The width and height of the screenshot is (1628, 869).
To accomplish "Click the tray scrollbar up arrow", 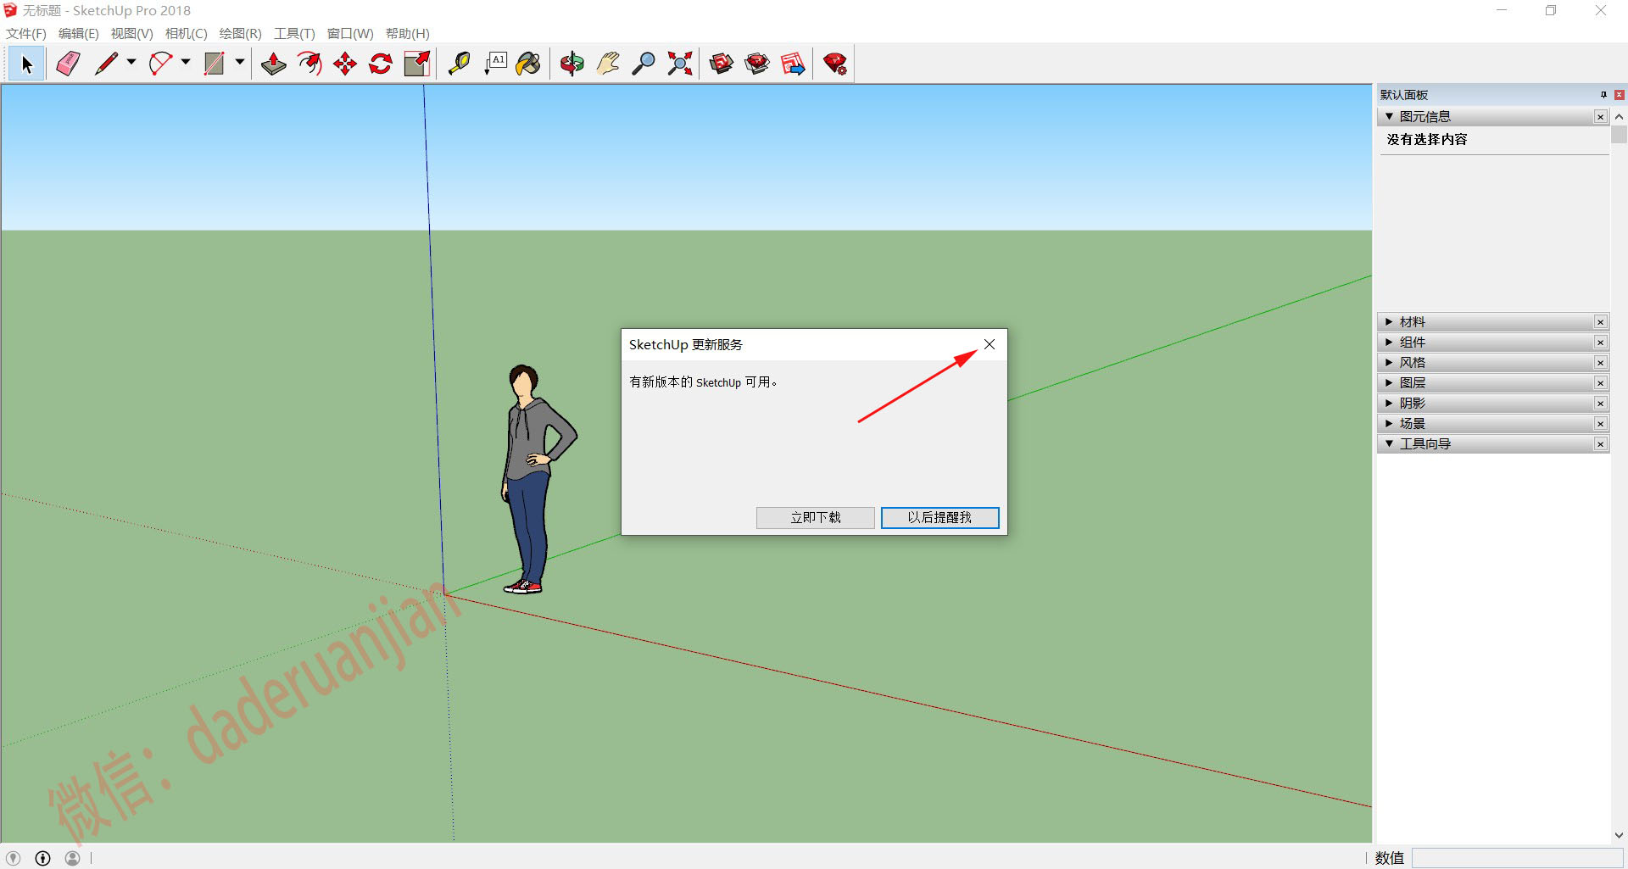I will click(x=1619, y=117).
